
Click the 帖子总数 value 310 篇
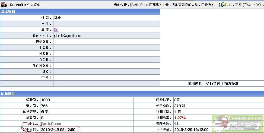(180, 106)
